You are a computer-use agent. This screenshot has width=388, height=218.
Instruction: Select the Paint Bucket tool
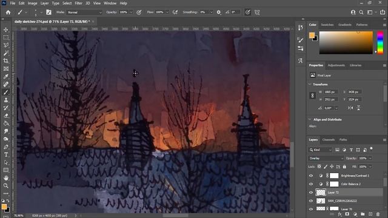6,124
